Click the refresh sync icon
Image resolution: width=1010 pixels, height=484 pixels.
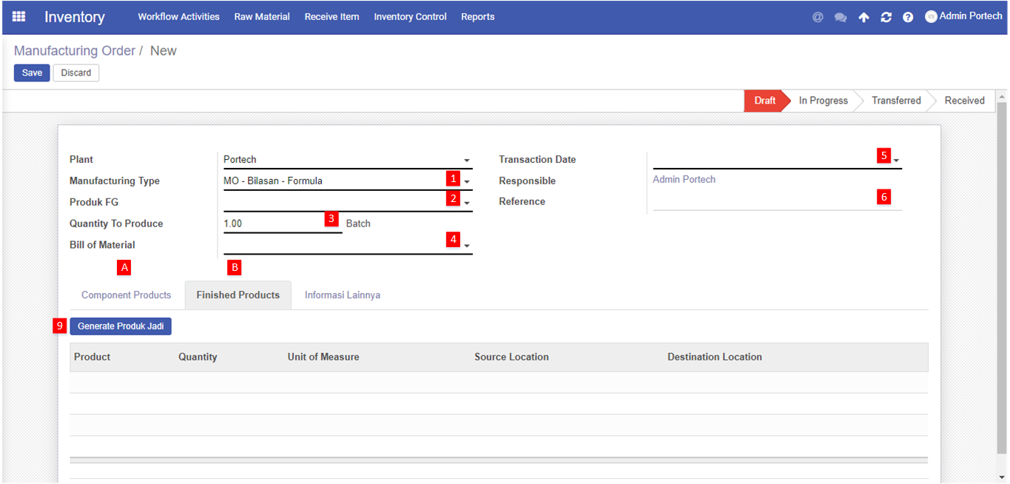pyautogui.click(x=886, y=17)
